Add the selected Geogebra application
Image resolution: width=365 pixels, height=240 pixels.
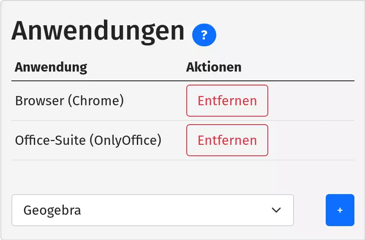click(x=340, y=210)
